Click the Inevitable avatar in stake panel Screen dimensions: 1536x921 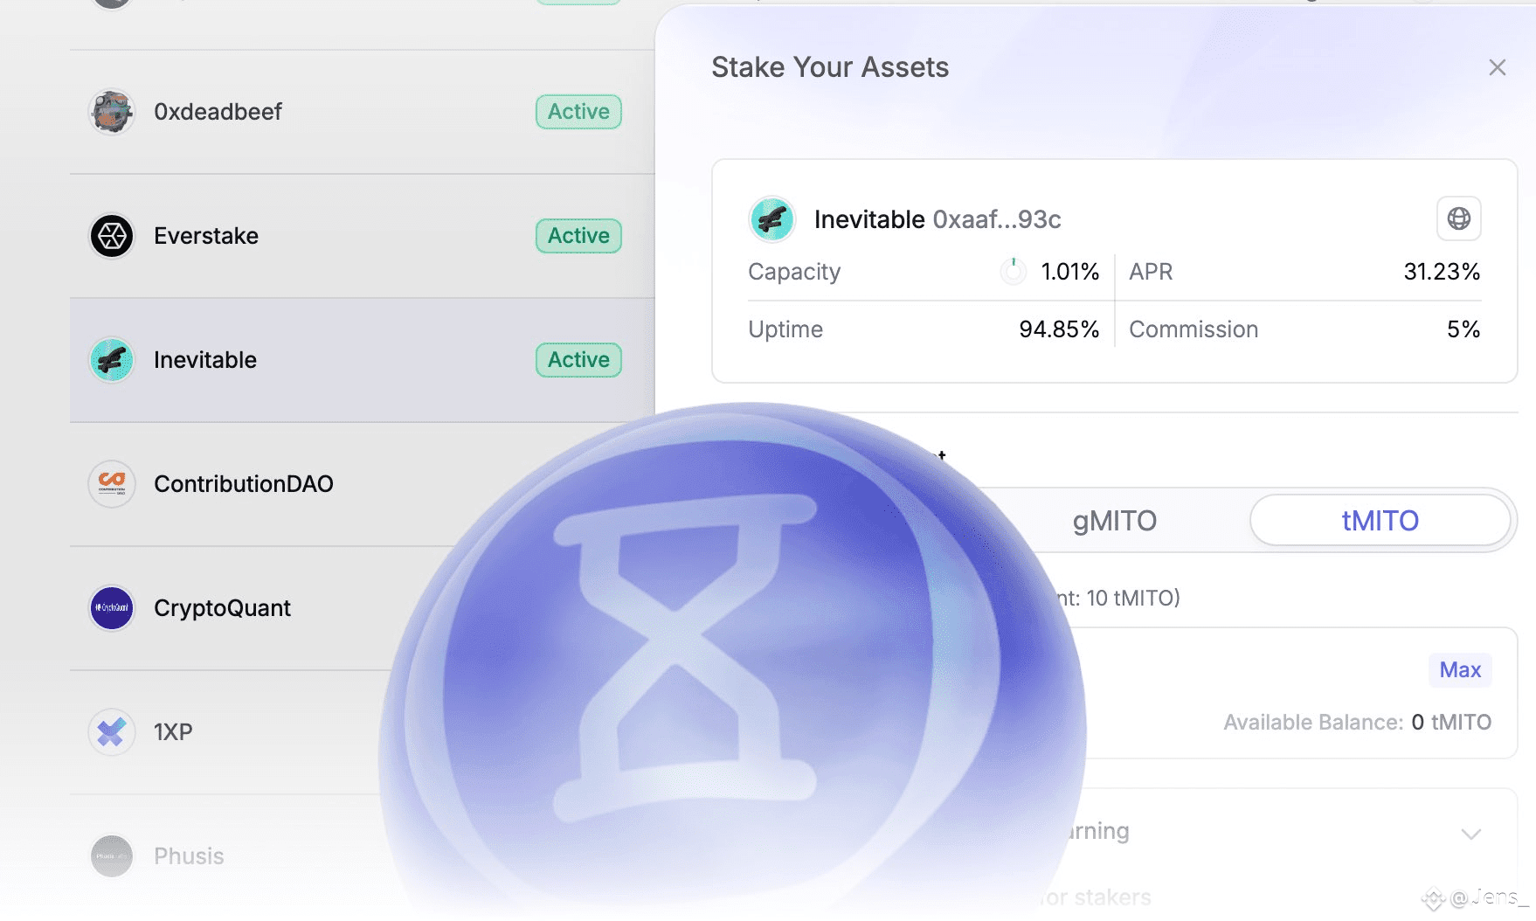coord(772,218)
